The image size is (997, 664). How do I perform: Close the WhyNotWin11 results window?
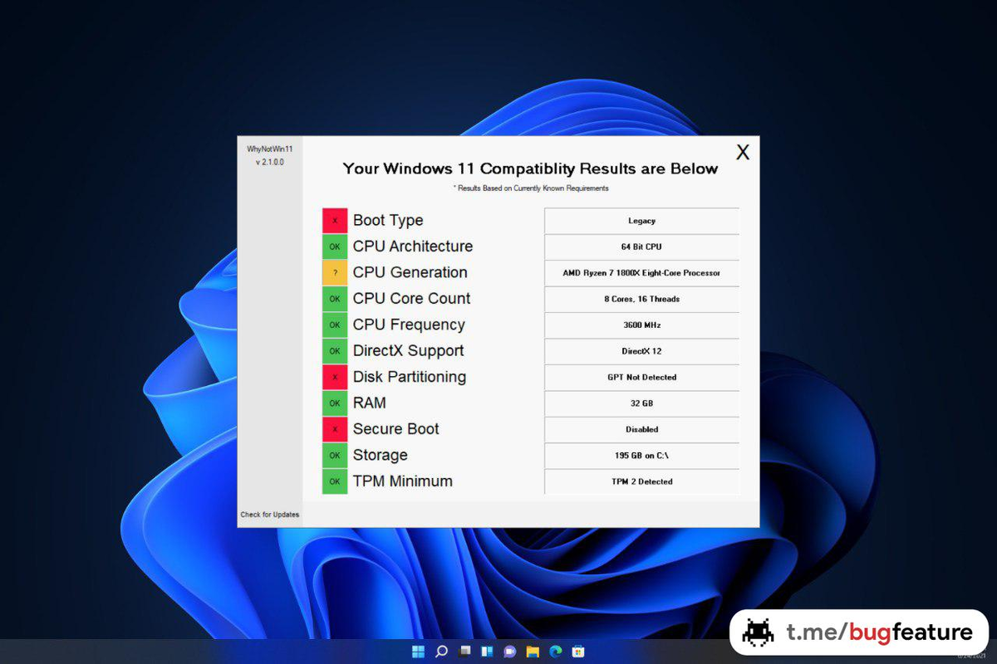tap(743, 152)
